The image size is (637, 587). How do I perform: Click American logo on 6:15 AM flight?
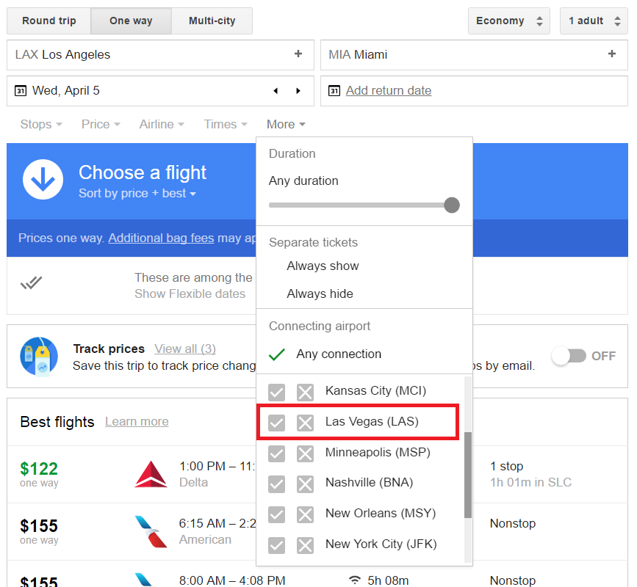click(x=151, y=531)
